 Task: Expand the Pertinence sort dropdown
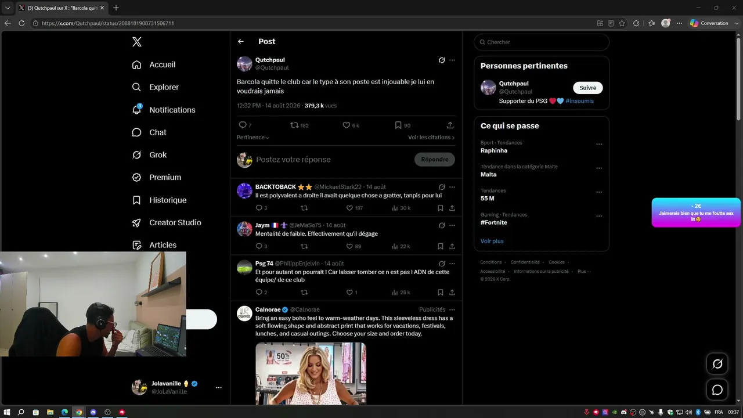(x=253, y=138)
